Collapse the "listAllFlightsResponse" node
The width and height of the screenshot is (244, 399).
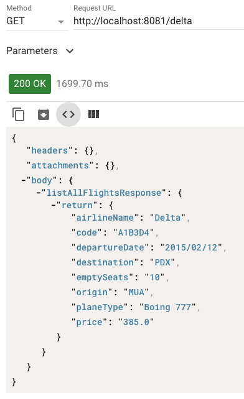[x=39, y=193]
